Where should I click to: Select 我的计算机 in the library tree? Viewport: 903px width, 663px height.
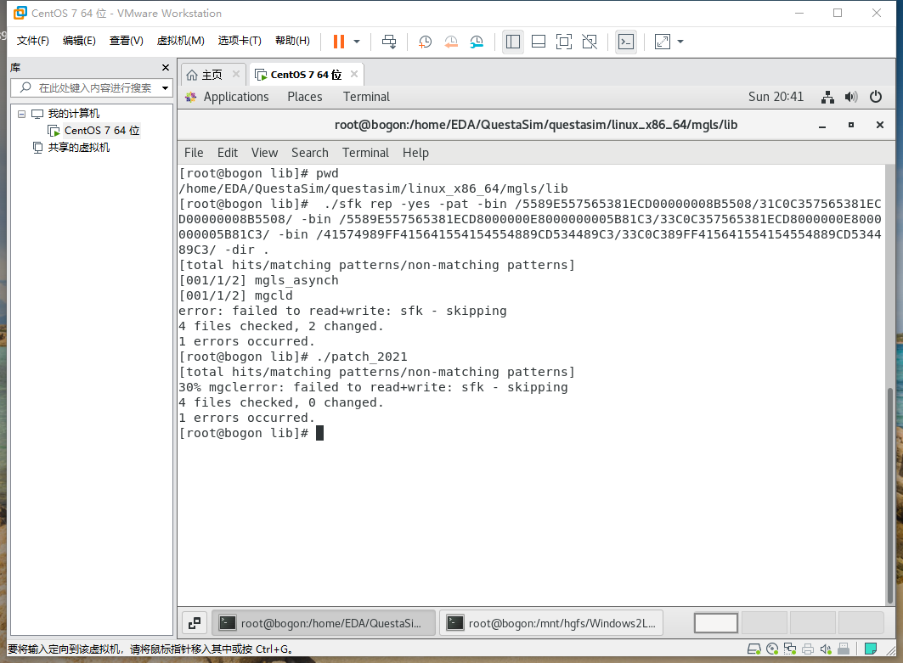pyautogui.click(x=73, y=114)
